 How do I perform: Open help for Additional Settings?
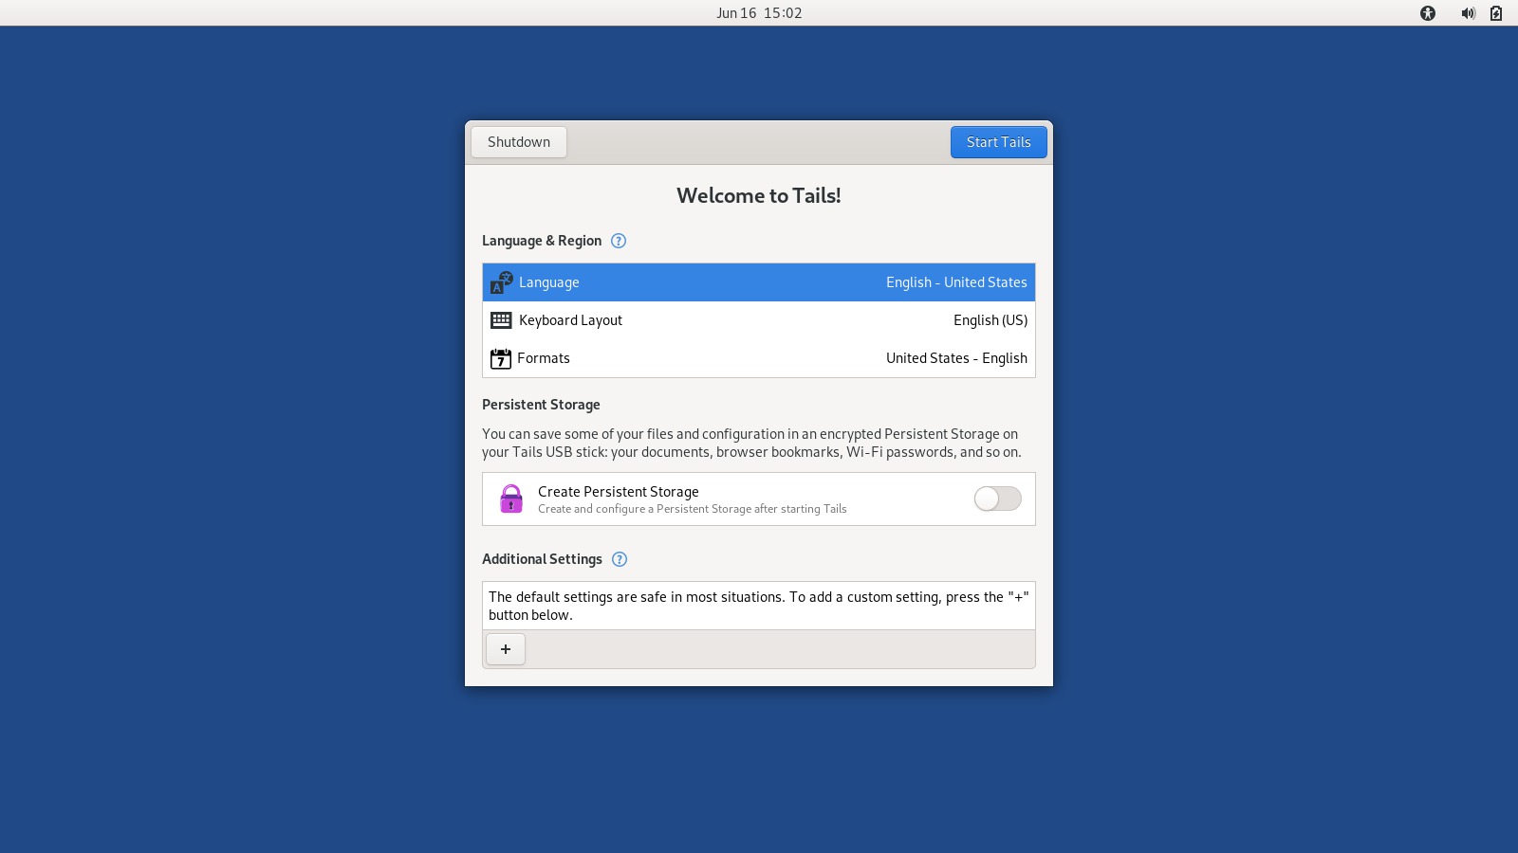(620, 559)
